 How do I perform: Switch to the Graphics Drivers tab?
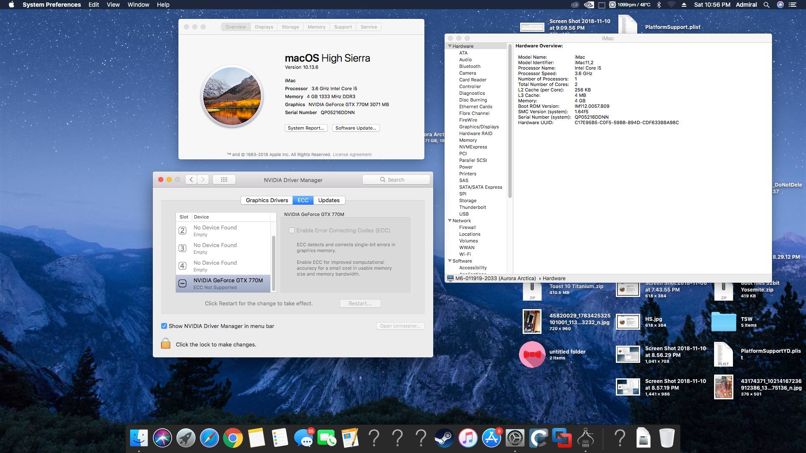266,200
